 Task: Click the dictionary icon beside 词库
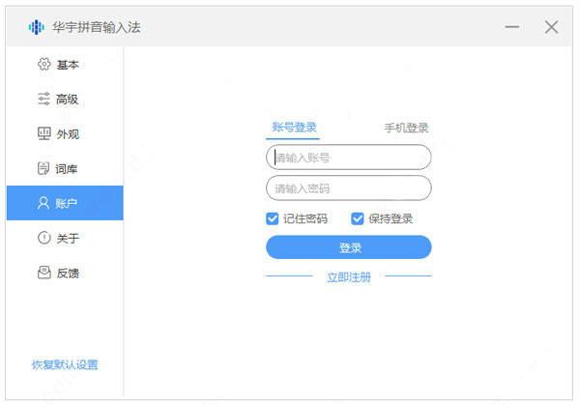43,168
